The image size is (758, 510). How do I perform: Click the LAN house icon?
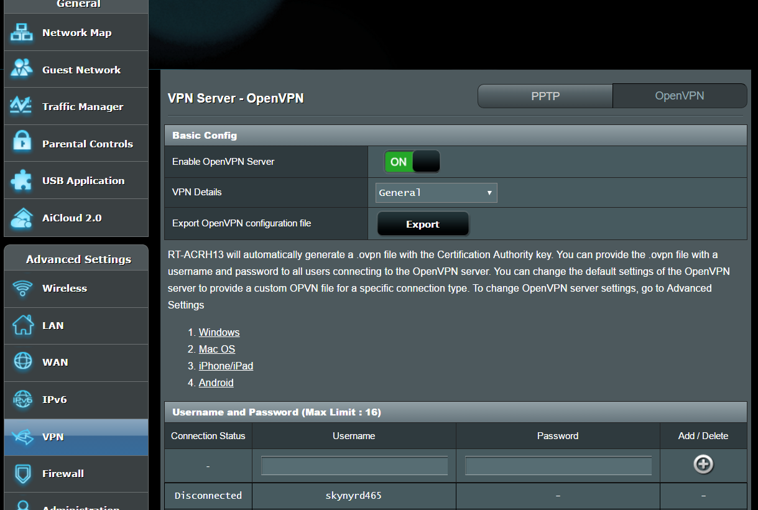tap(22, 325)
